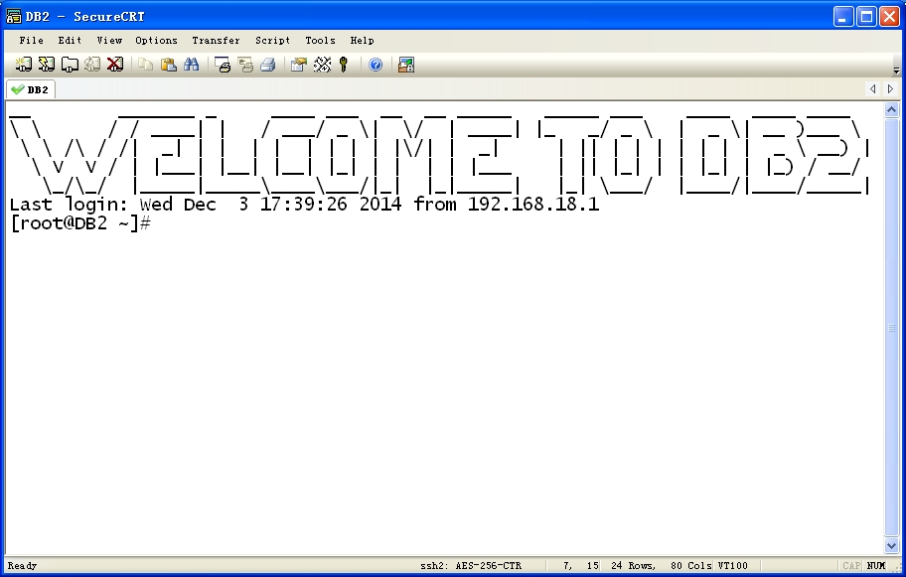
Task: Click the Print Screen icon
Action: pos(222,65)
